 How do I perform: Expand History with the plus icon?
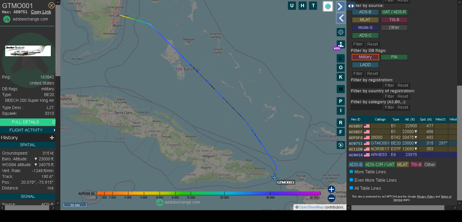point(52,138)
